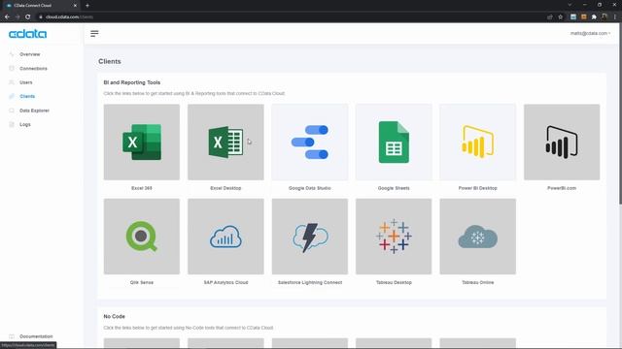Go to Users in the sidebar

coord(26,82)
